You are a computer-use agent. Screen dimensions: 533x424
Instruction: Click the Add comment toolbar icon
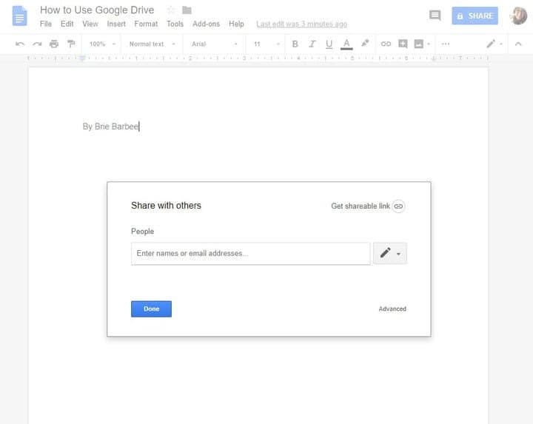coord(403,44)
